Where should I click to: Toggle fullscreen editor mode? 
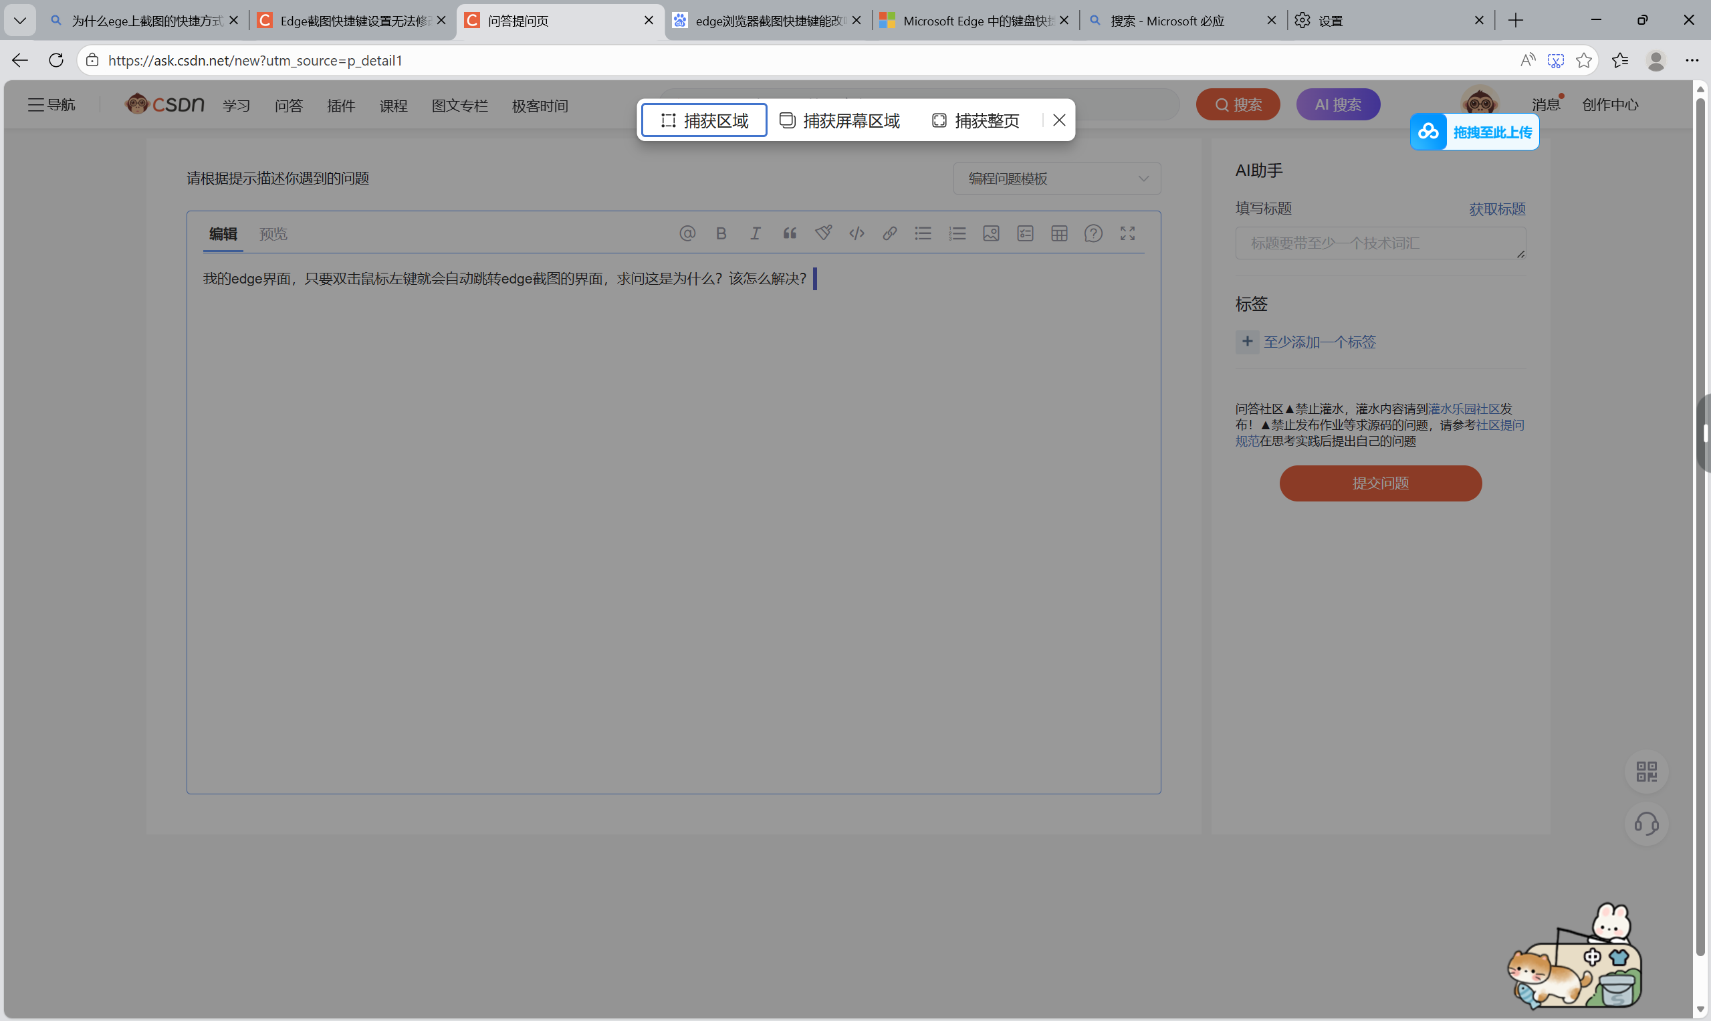pos(1127,233)
